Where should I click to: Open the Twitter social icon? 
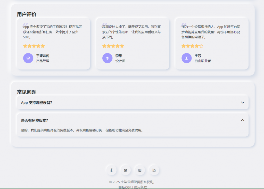tap(126, 170)
